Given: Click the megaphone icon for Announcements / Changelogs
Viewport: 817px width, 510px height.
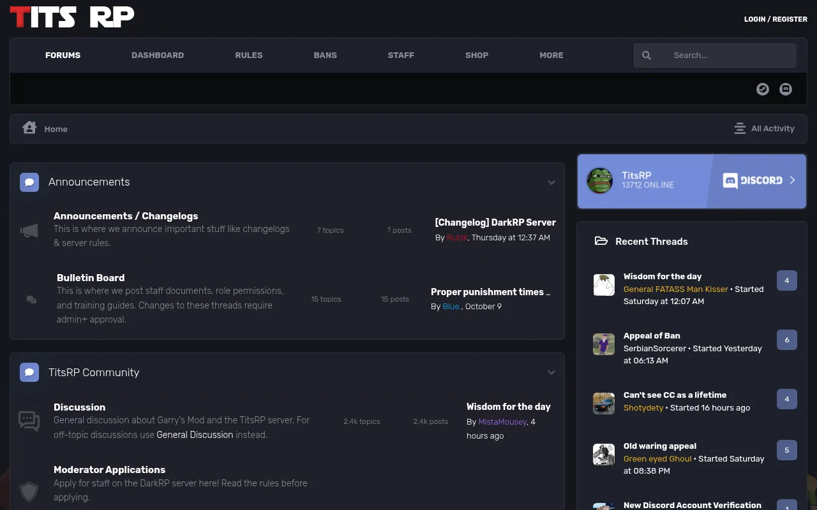Looking at the screenshot, I should pos(29,231).
